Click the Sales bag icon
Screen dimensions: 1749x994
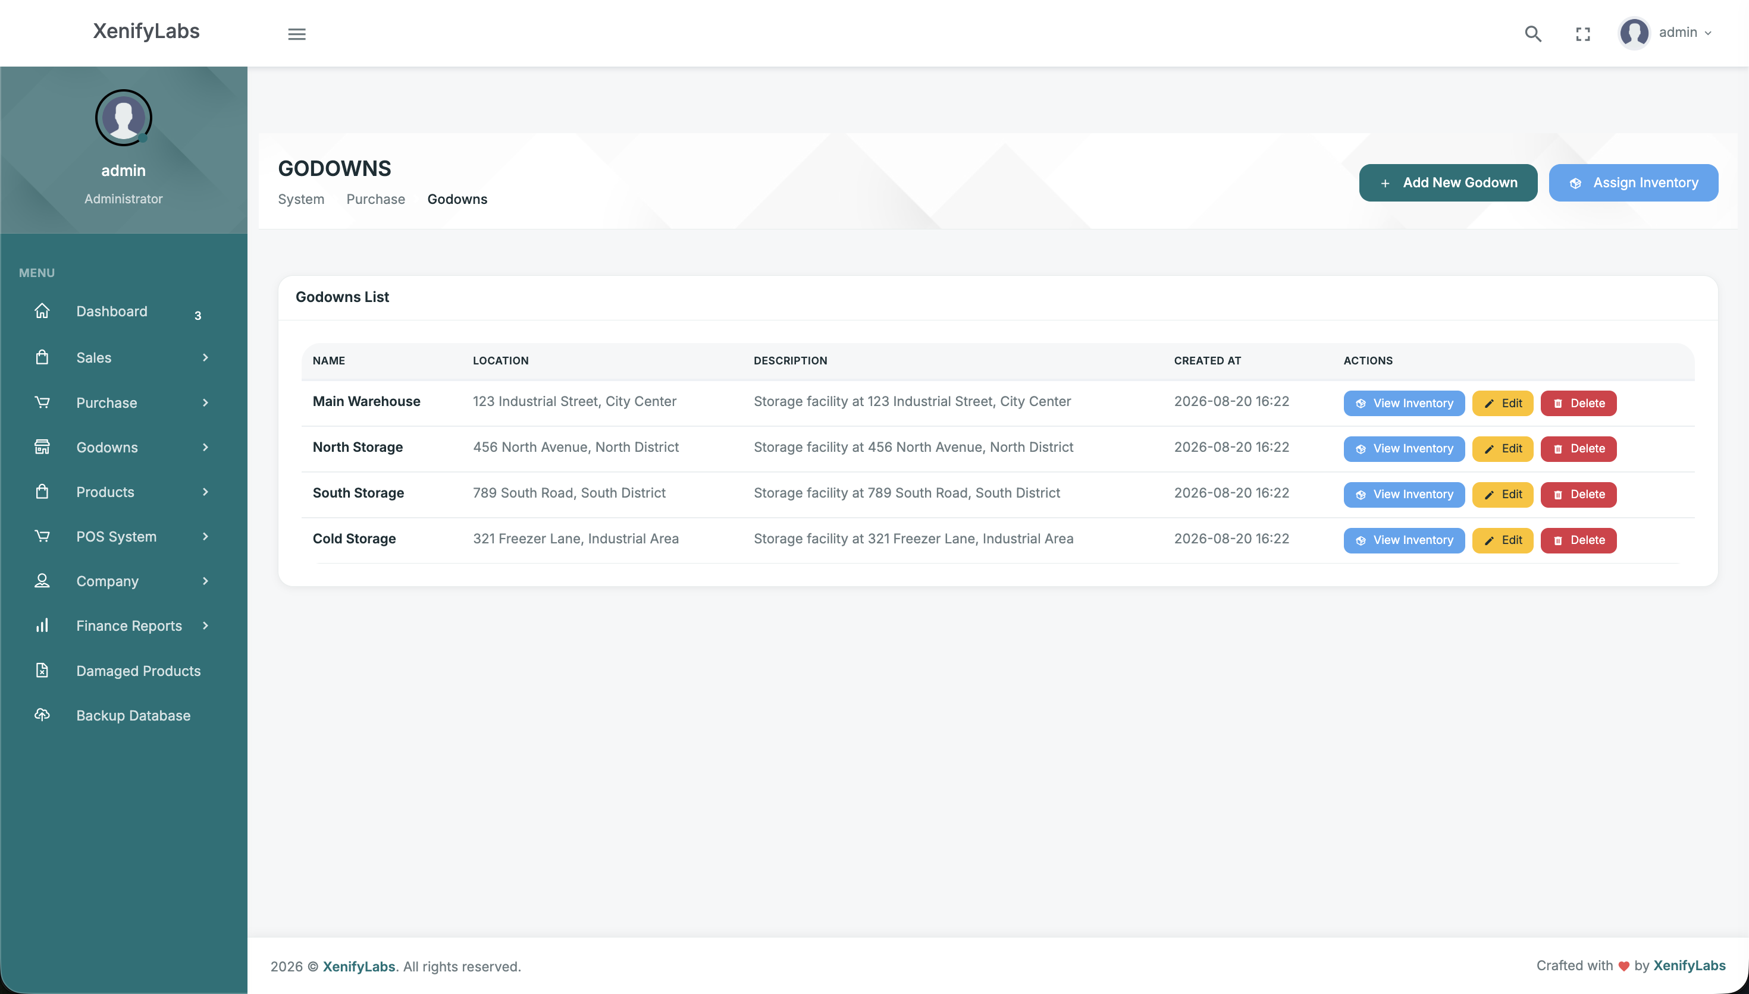(x=42, y=357)
